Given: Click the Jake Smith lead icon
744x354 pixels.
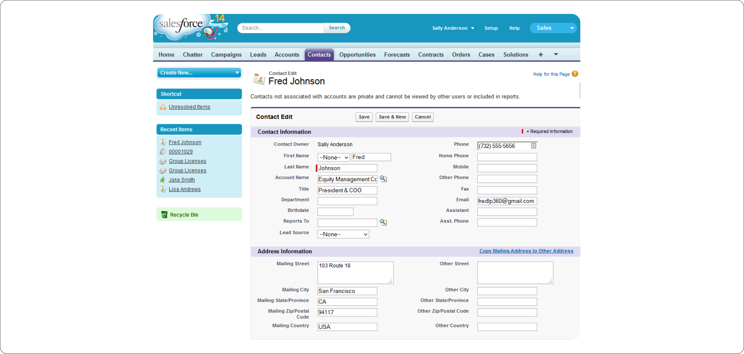Looking at the screenshot, I should [163, 180].
